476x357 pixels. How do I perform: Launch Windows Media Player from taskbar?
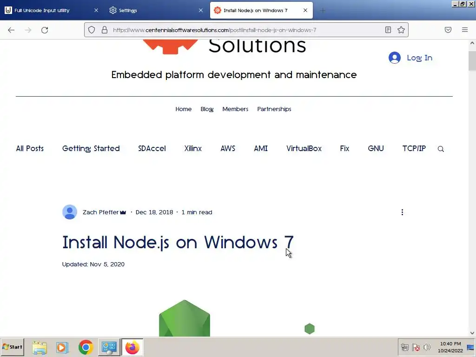pyautogui.click(x=62, y=347)
